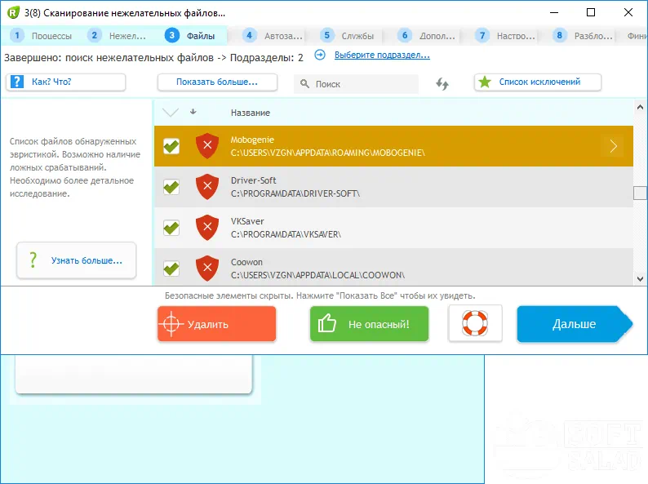Click the Как? Что? help button
Screen dimensions: 648x484
click(66, 82)
